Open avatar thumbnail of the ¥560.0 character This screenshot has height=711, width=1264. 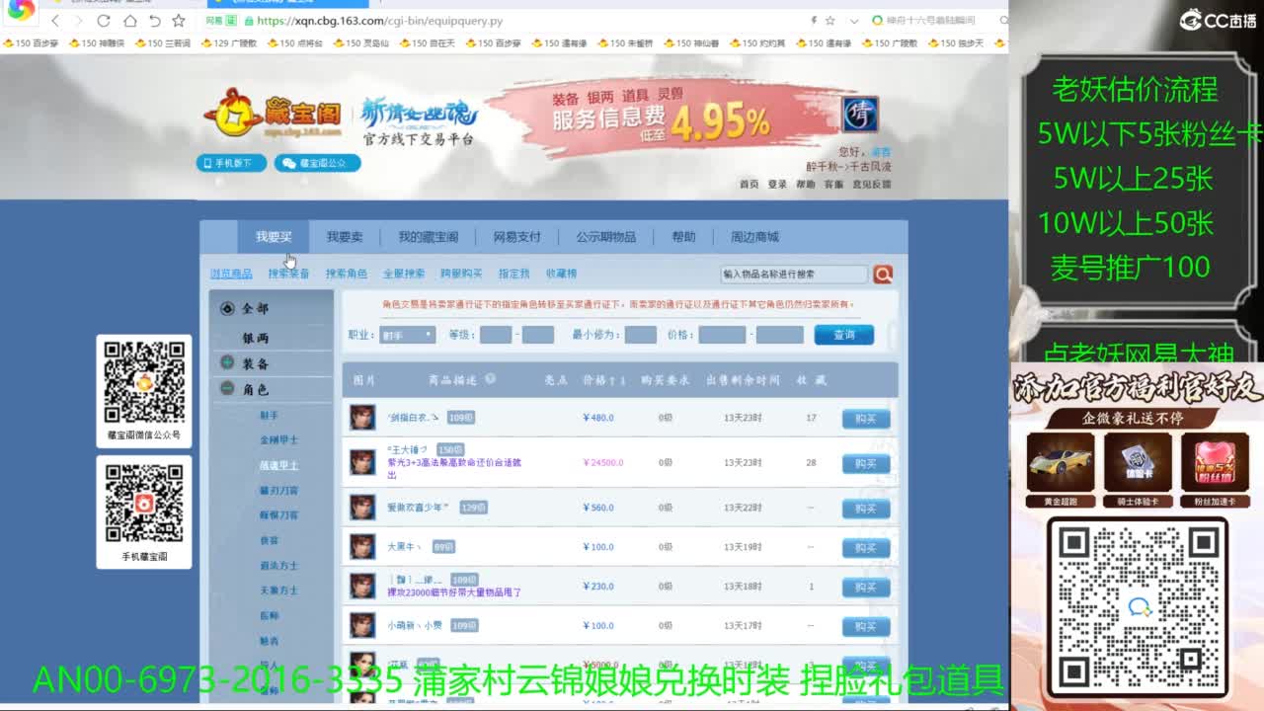362,508
